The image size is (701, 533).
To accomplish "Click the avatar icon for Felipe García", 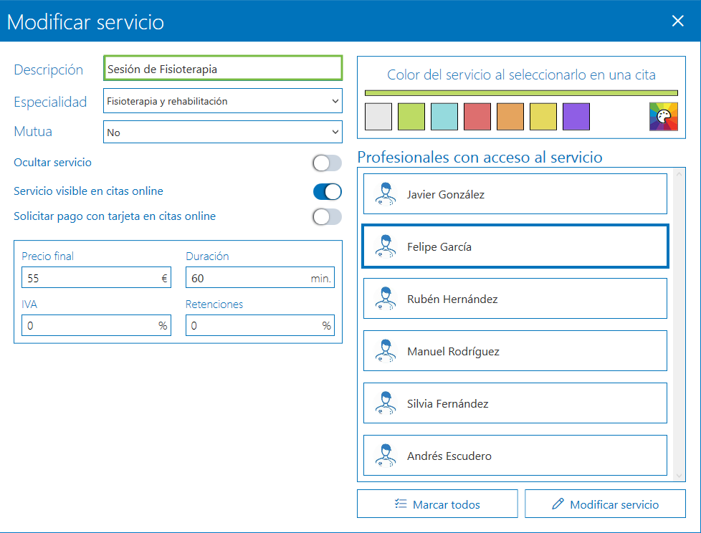I will pos(386,246).
